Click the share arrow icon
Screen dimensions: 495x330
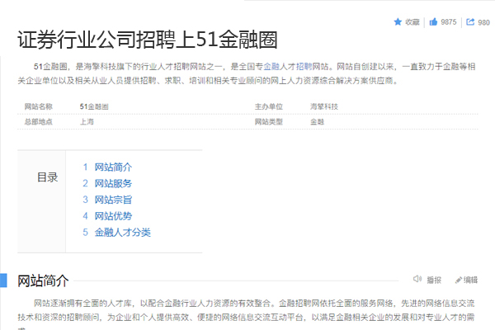[470, 21]
